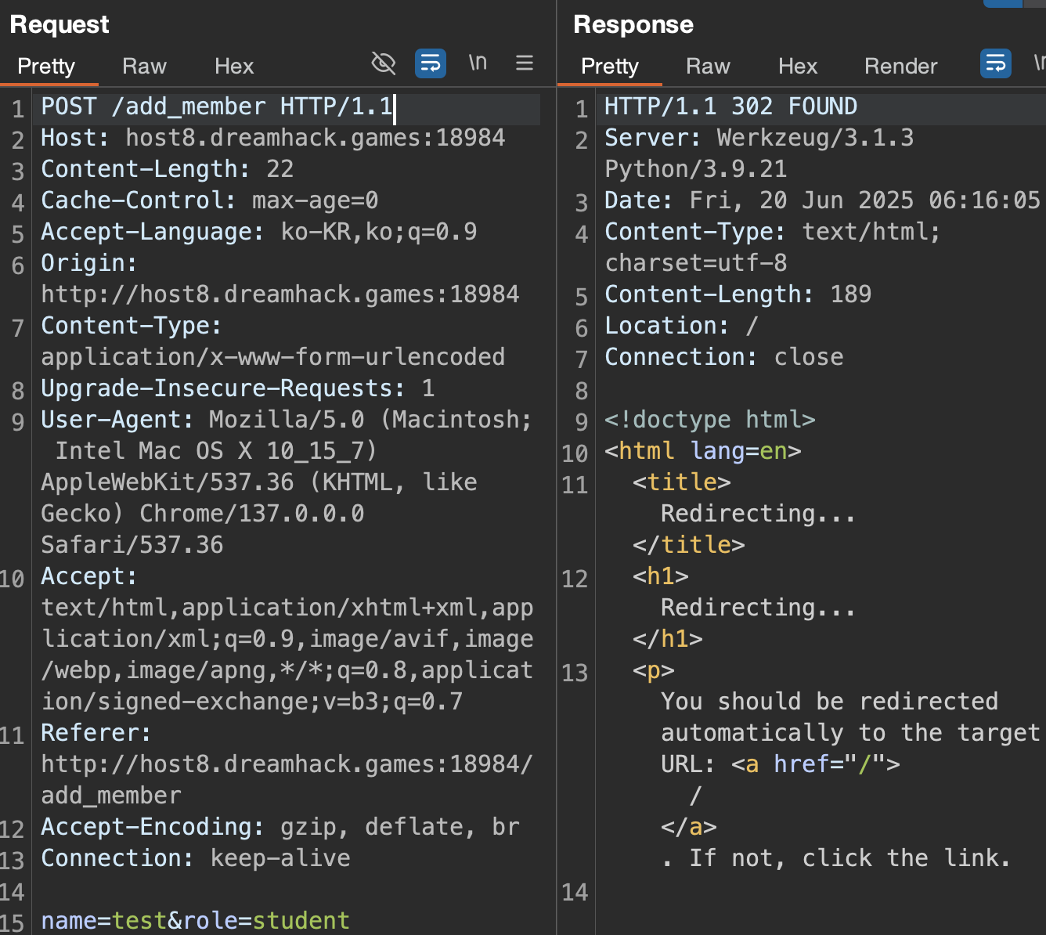The image size is (1046, 935).
Task: Click the 'Content-Type: text/html;' response header
Action: pos(773,232)
